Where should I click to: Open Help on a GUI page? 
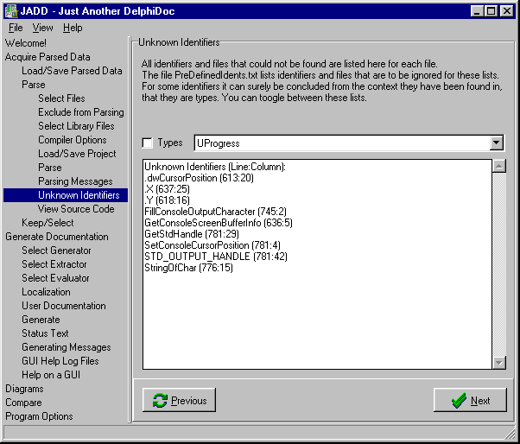tap(51, 375)
